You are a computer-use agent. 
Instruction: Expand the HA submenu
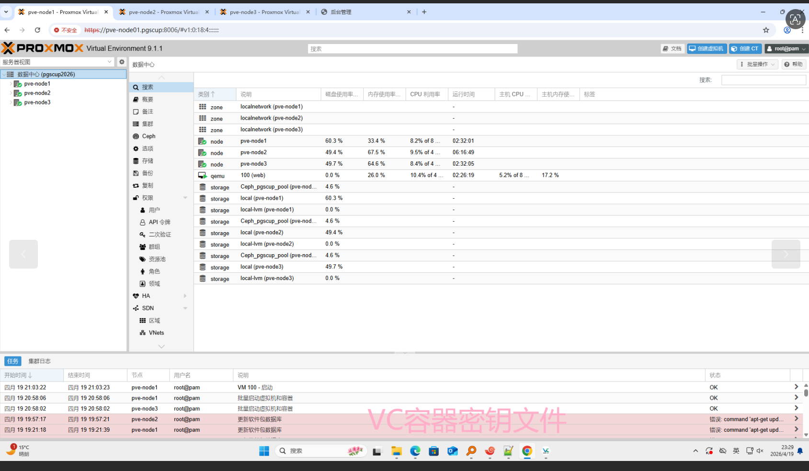(185, 296)
